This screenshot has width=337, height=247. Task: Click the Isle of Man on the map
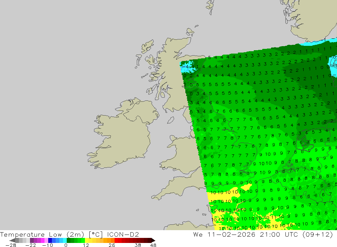click(171, 120)
